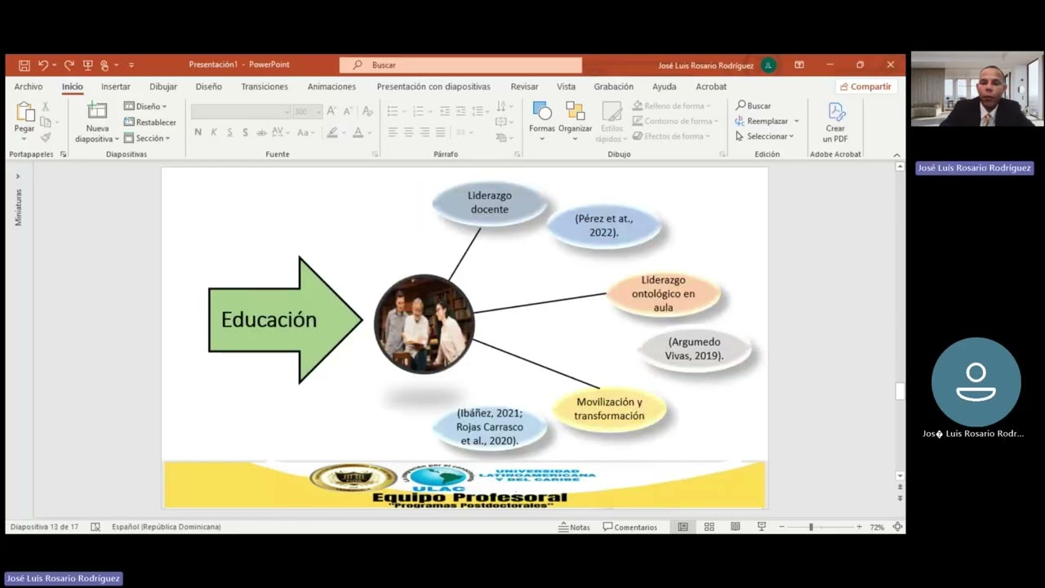Toggle bold N formatting
Viewport: 1045px width, 588px height.
[198, 132]
